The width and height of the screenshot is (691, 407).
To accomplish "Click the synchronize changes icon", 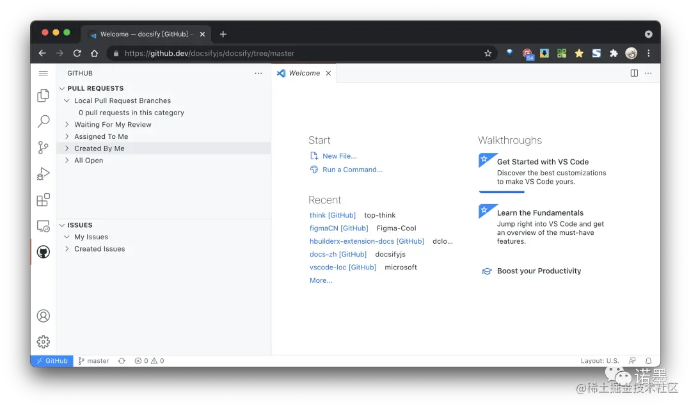I will click(x=122, y=361).
